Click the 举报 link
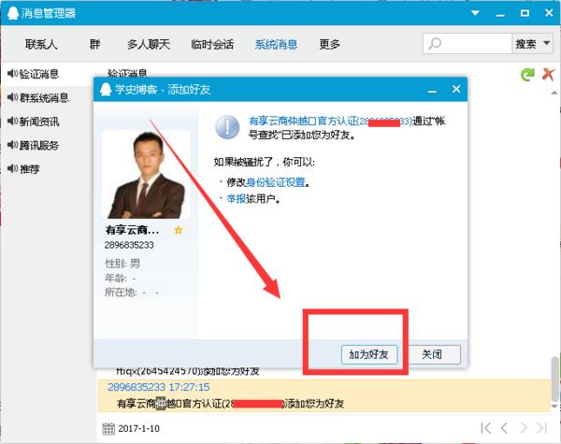 click(x=237, y=198)
